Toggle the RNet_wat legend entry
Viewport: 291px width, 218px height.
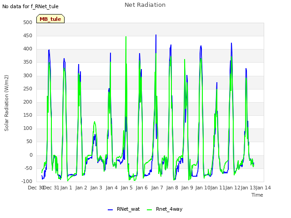pyautogui.click(x=124, y=209)
